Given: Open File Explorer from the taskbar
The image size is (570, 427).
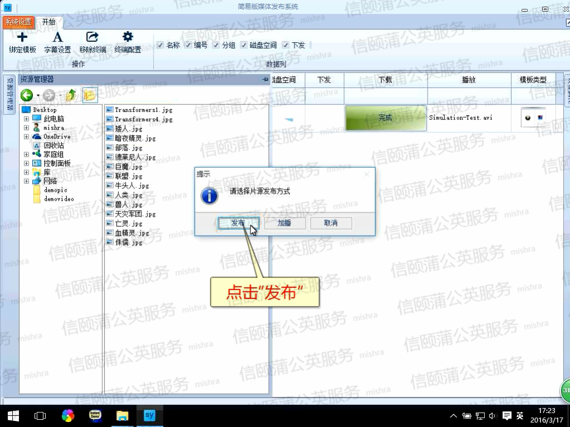Looking at the screenshot, I should click(x=122, y=415).
